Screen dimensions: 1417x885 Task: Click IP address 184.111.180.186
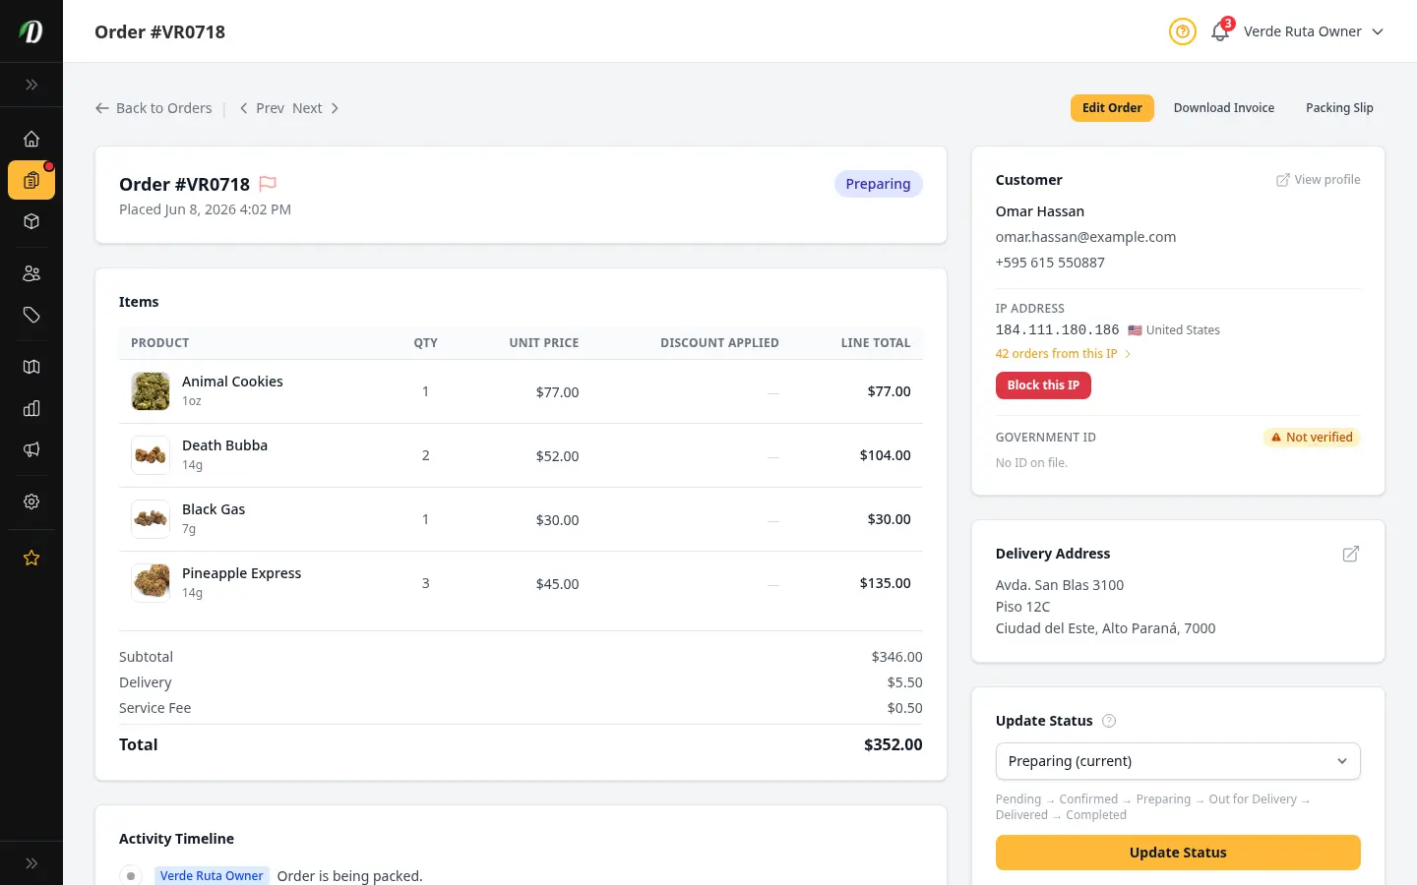click(x=1057, y=330)
